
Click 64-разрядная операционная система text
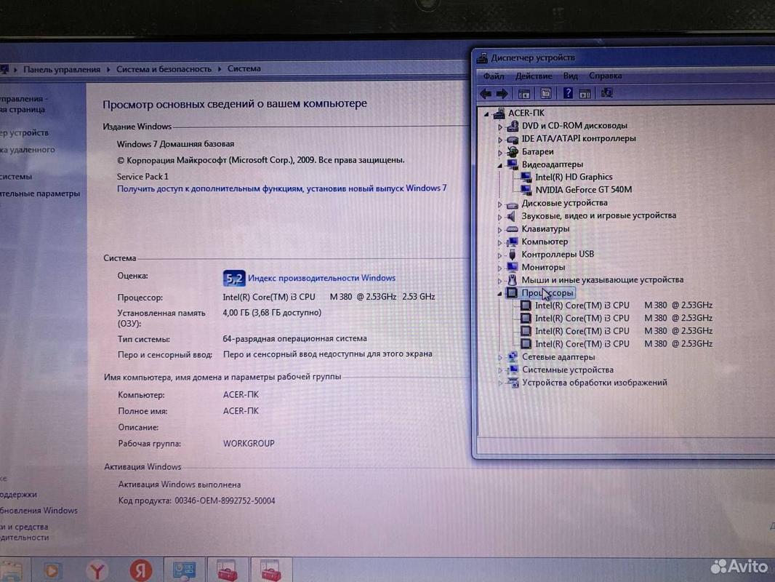pyautogui.click(x=294, y=339)
